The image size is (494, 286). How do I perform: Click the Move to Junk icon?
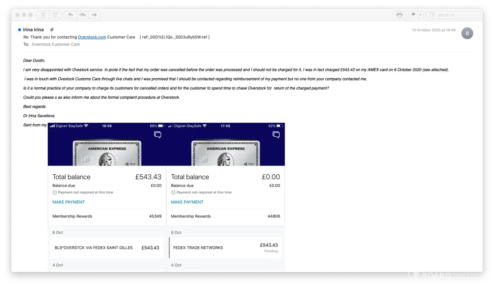(55, 15)
